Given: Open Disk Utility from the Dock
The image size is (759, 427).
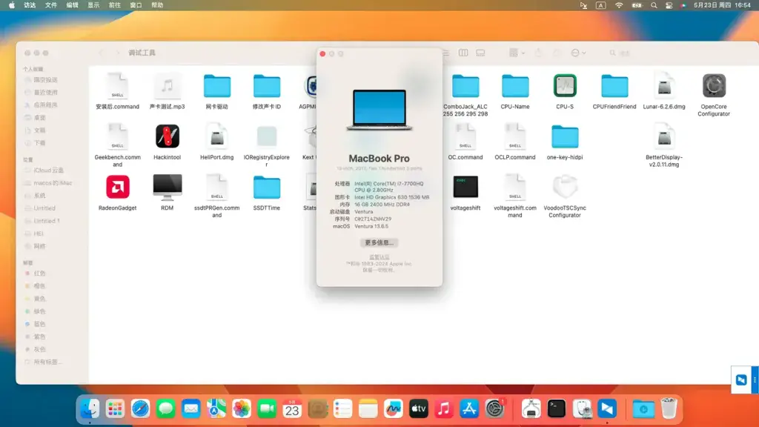Looking at the screenshot, I should (x=581, y=409).
